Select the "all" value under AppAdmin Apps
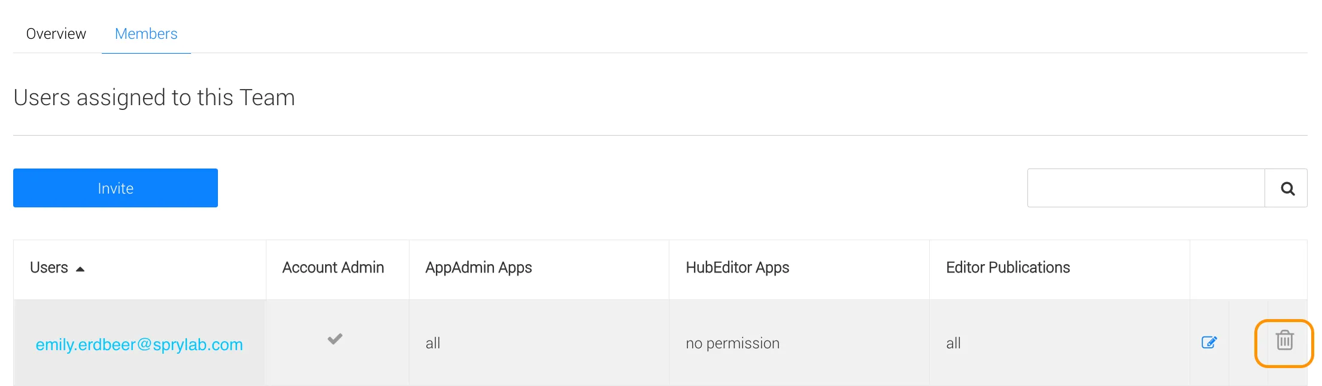1322x386 pixels. click(x=433, y=343)
